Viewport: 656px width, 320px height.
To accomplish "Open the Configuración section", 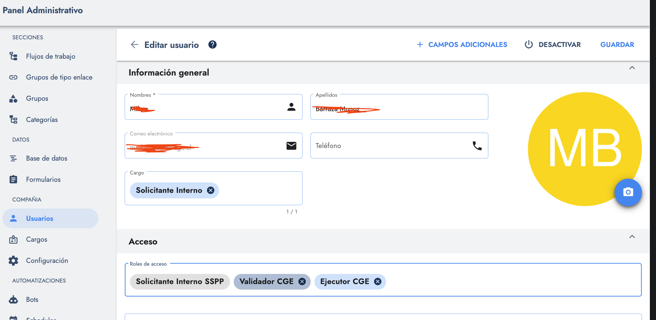I will point(47,260).
